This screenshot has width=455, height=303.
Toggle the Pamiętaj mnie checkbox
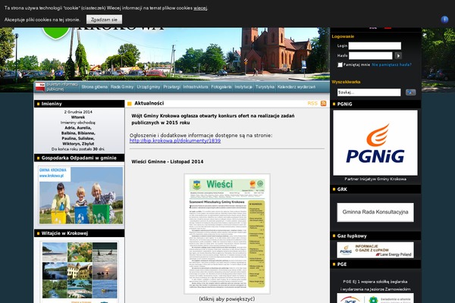click(340, 64)
